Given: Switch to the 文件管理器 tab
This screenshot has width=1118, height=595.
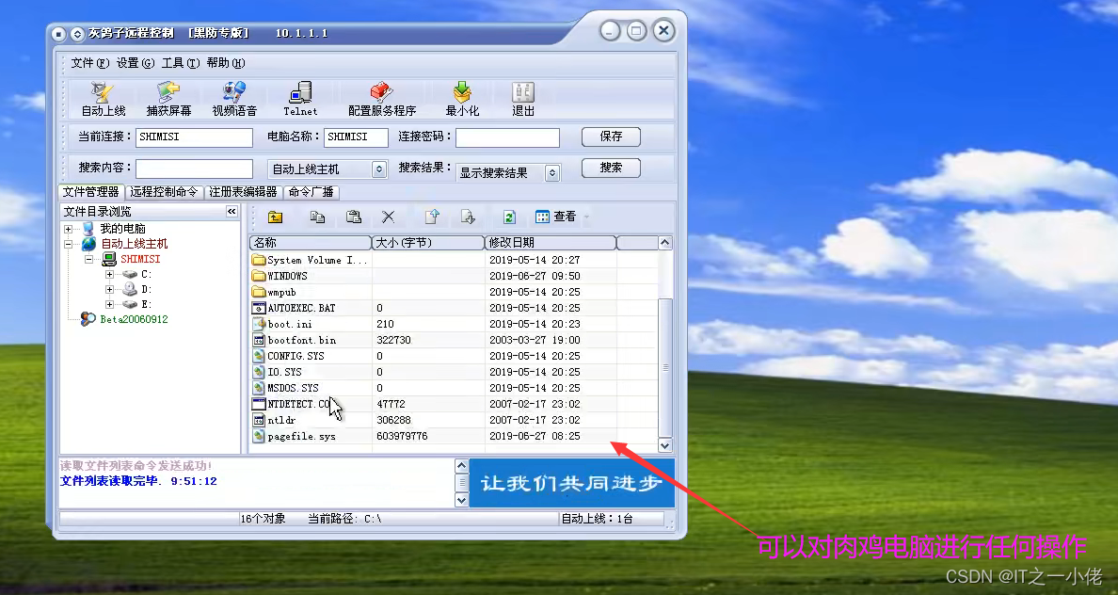Looking at the screenshot, I should pyautogui.click(x=90, y=191).
